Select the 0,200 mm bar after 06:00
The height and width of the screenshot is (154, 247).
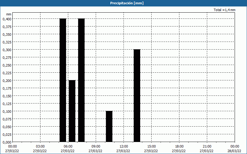[x=72, y=111]
